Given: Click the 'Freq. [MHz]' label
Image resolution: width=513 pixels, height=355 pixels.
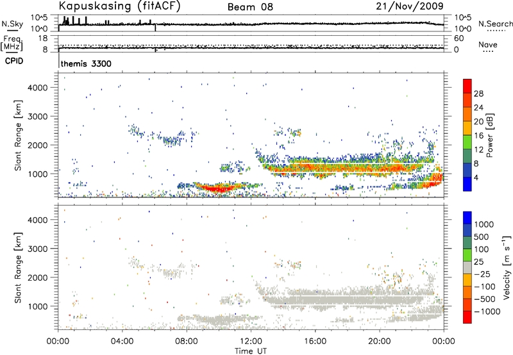Looking at the screenshot, I should [12, 43].
